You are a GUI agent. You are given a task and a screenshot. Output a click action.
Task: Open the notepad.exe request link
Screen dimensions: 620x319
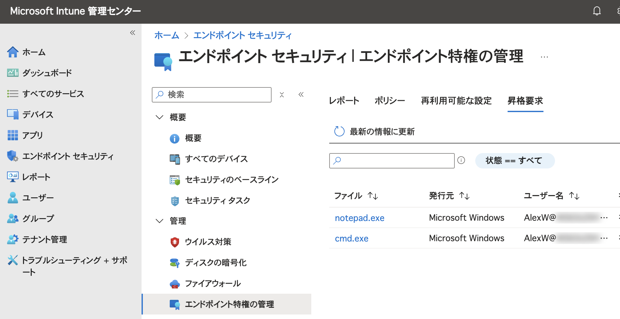360,218
